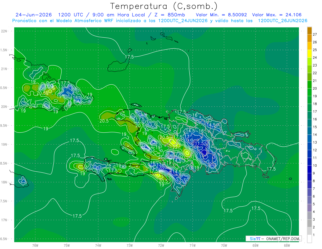Click the '21N' latitude axis label

[x=4, y=69]
